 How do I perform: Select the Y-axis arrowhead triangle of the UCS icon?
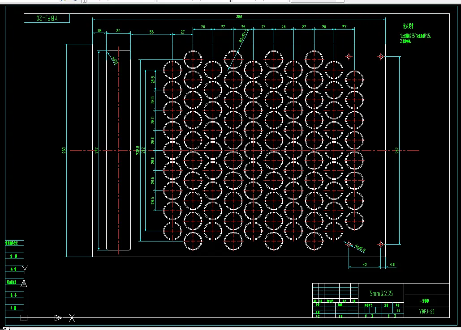pos(24,283)
